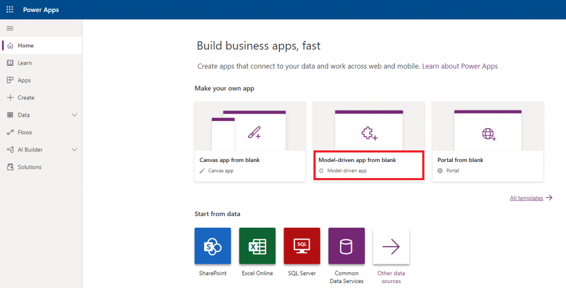Click the globe icon on Portal card
Image resolution: width=566 pixels, height=288 pixels.
point(489,134)
